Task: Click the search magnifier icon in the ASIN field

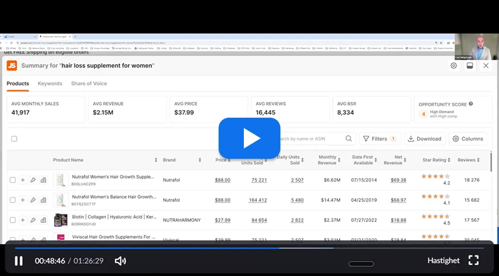Action: pyautogui.click(x=349, y=139)
